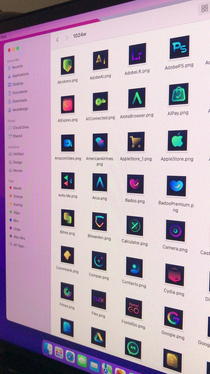Select the Contacts.png icon
Screen dimensions: 210x374
click(x=134, y=267)
